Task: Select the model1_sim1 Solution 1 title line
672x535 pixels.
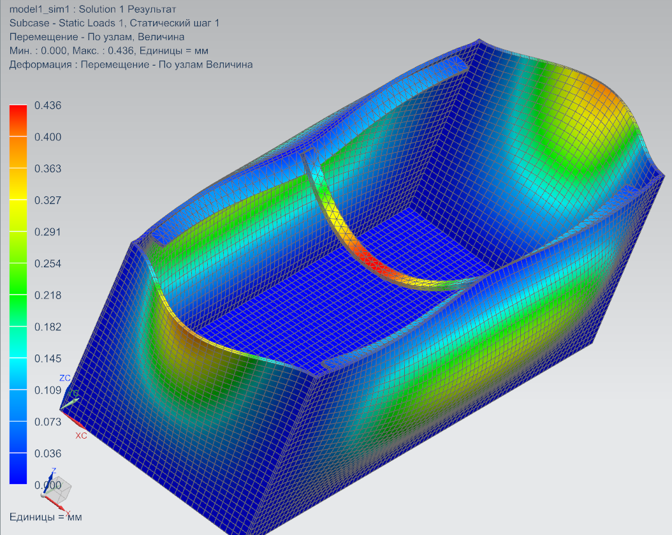Action: pyautogui.click(x=93, y=9)
